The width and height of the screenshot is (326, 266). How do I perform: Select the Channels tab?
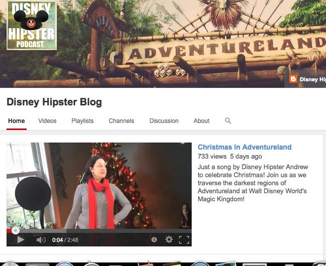point(121,121)
